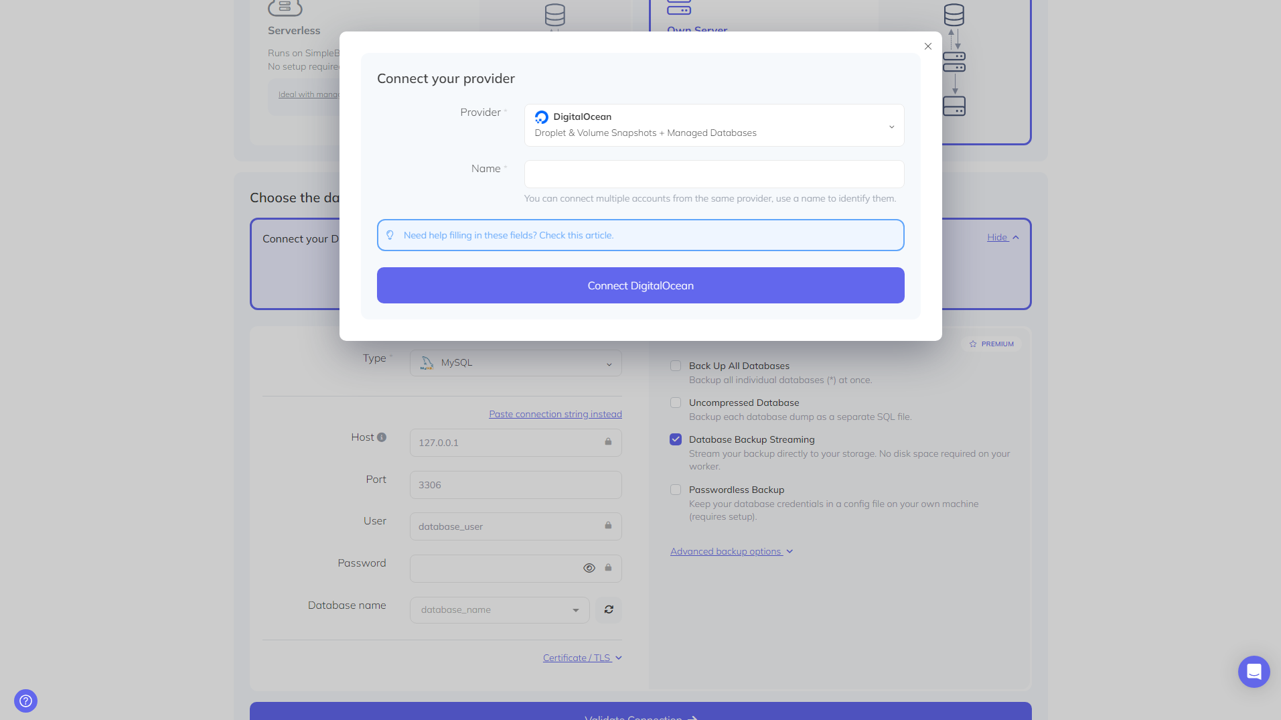The height and width of the screenshot is (720, 1281).
Task: Open the Provider dropdown showing DigitalOcean
Action: 713,125
